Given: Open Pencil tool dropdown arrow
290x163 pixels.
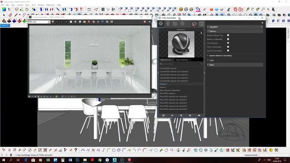Looking at the screenshot, I should [19, 15].
